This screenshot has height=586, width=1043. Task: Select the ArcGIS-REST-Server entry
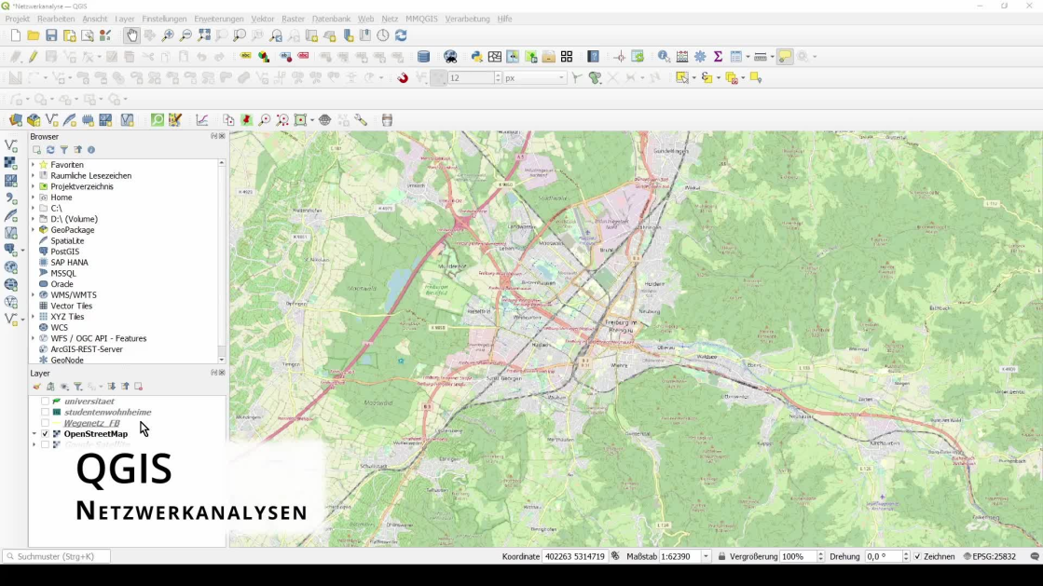pos(87,349)
